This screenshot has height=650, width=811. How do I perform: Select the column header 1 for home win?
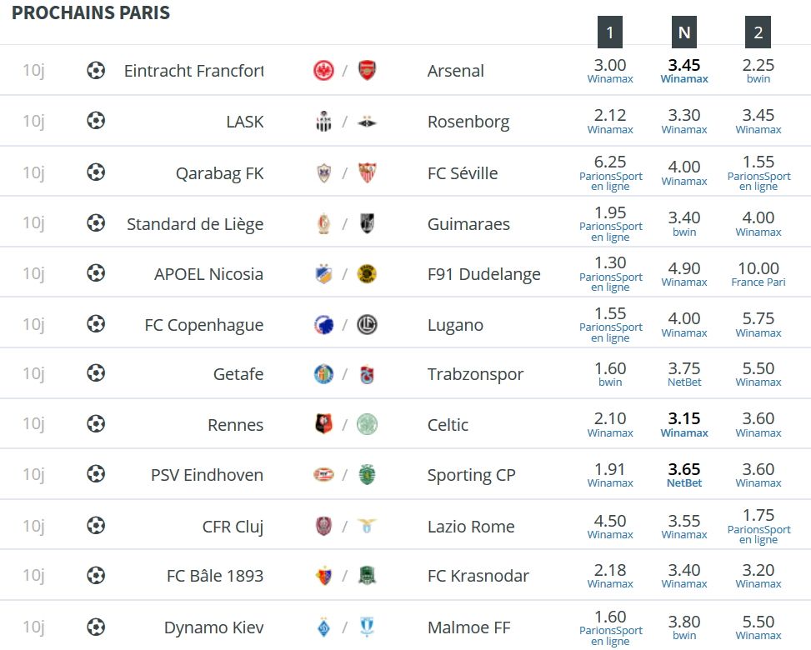pyautogui.click(x=610, y=32)
